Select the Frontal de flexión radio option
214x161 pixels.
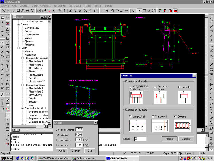click(155, 88)
